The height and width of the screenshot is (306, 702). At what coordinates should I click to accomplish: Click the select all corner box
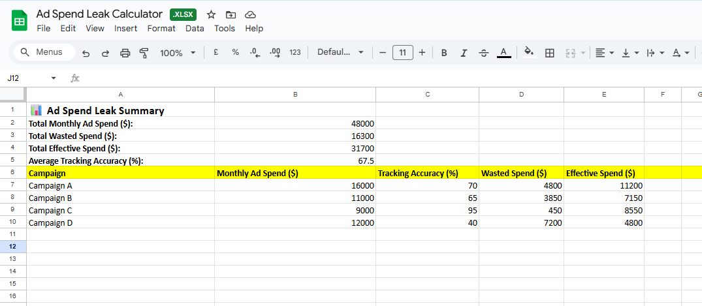[13, 94]
